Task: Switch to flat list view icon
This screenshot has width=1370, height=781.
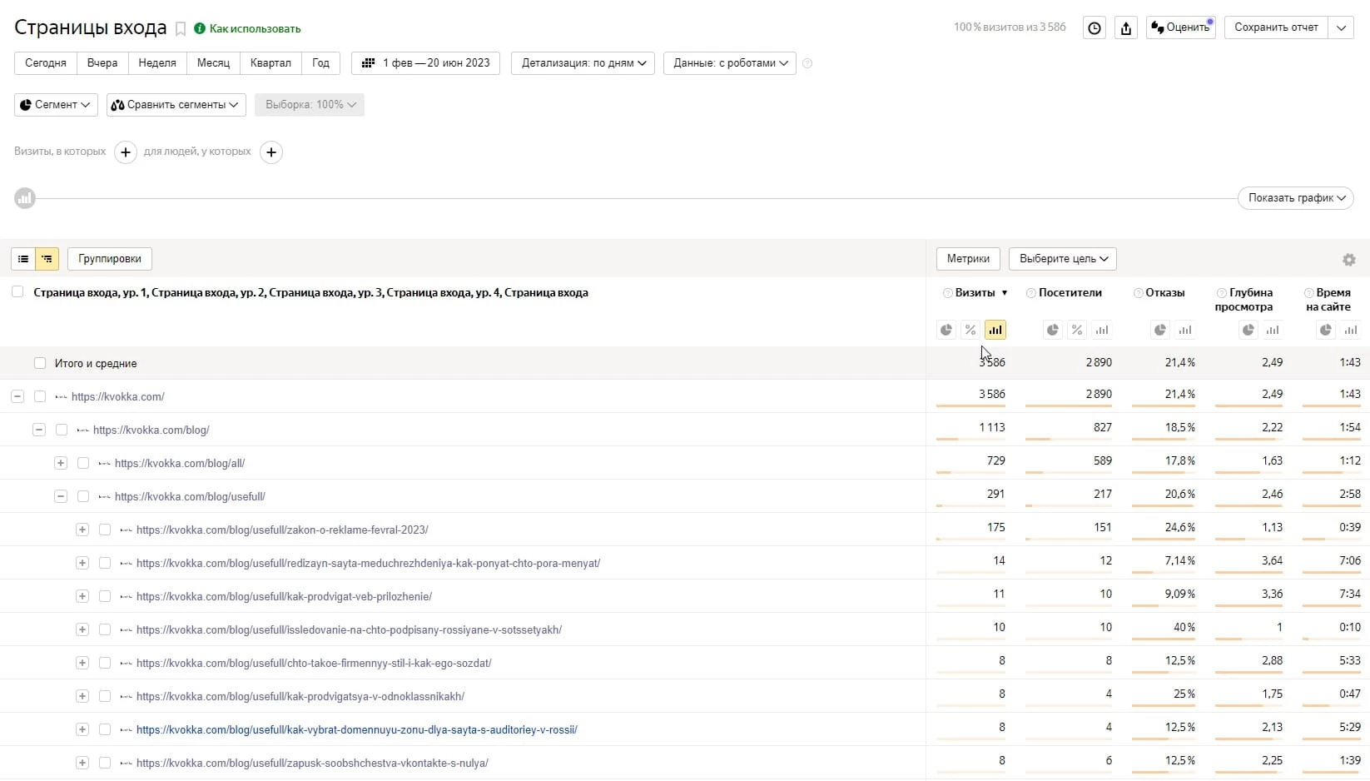Action: 23,259
